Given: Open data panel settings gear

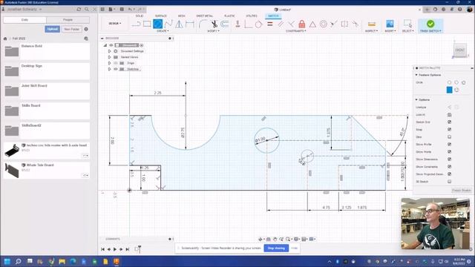Looking at the screenshot, I should [86, 29].
